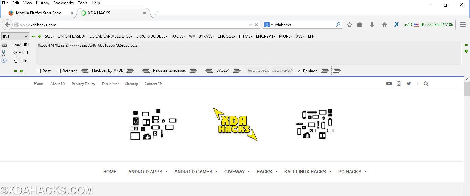Open the downloads arrow icon
This screenshot has height=196, width=470.
point(372,25)
